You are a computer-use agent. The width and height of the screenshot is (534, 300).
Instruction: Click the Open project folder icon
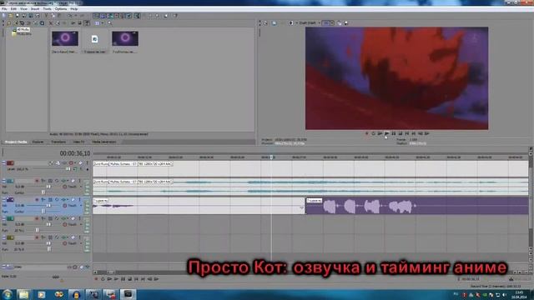11,15
